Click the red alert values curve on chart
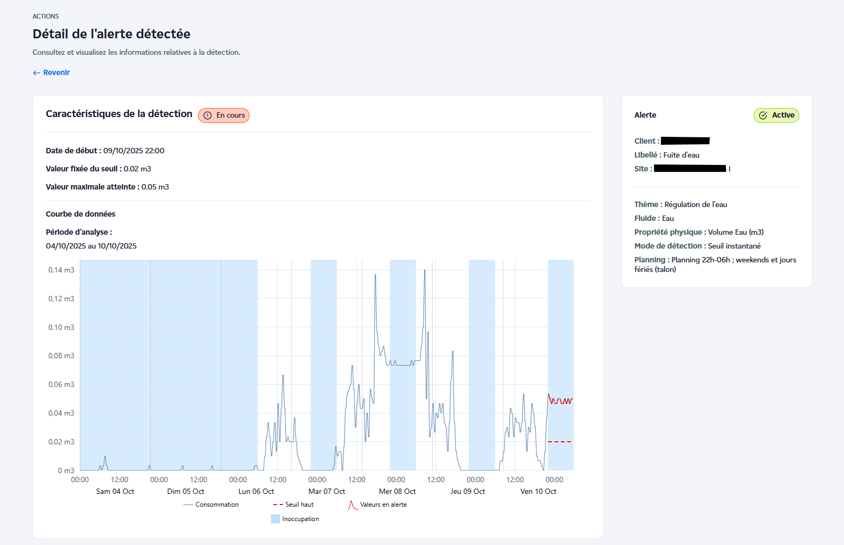 [560, 401]
